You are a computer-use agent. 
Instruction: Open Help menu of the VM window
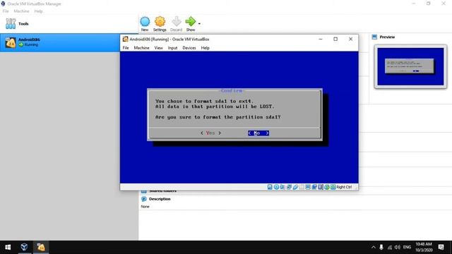click(206, 48)
